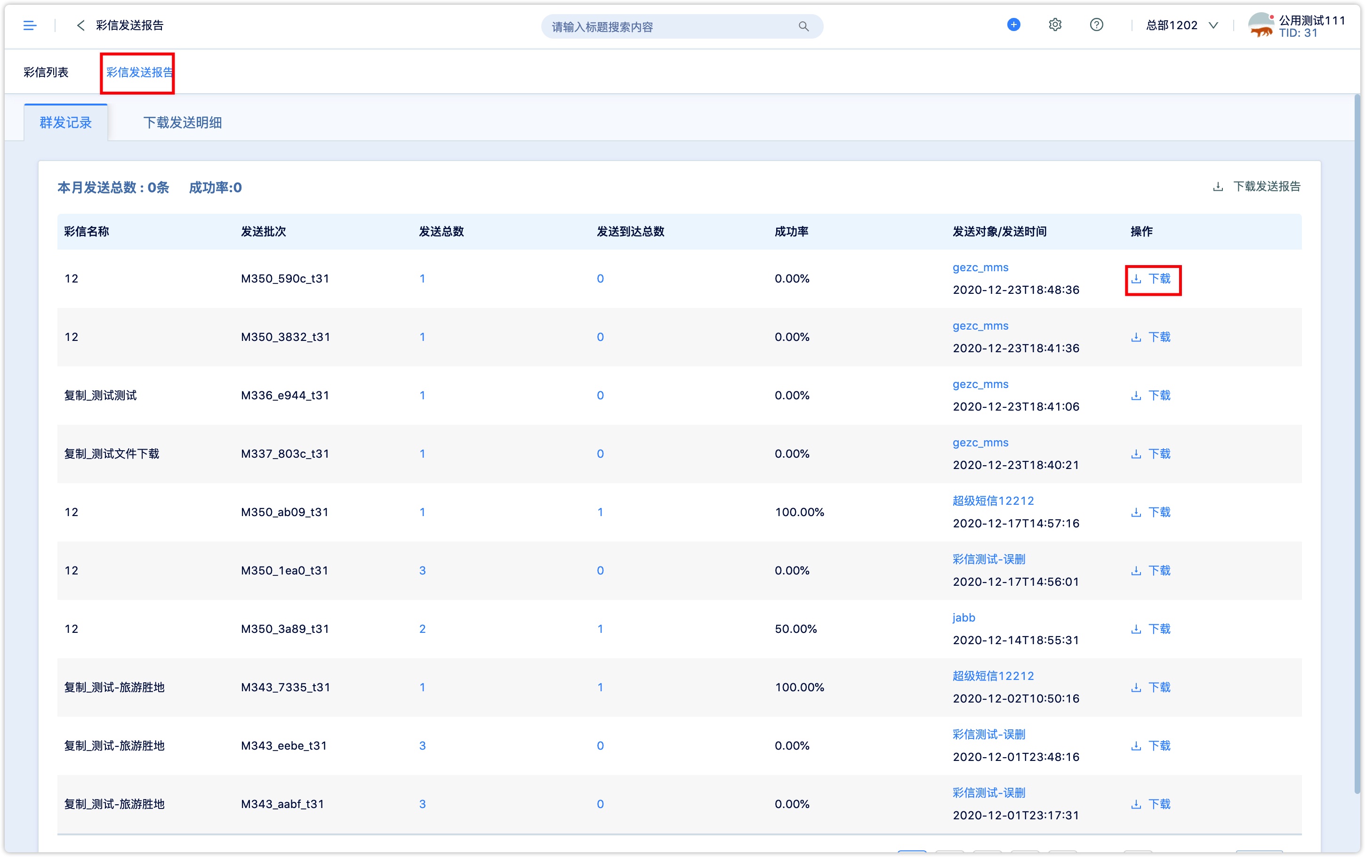Focus the title search input field

[682, 27]
